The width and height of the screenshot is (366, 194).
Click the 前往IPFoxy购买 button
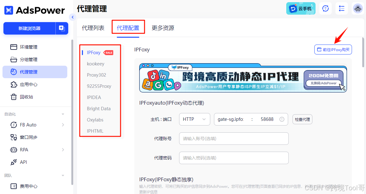click(333, 50)
